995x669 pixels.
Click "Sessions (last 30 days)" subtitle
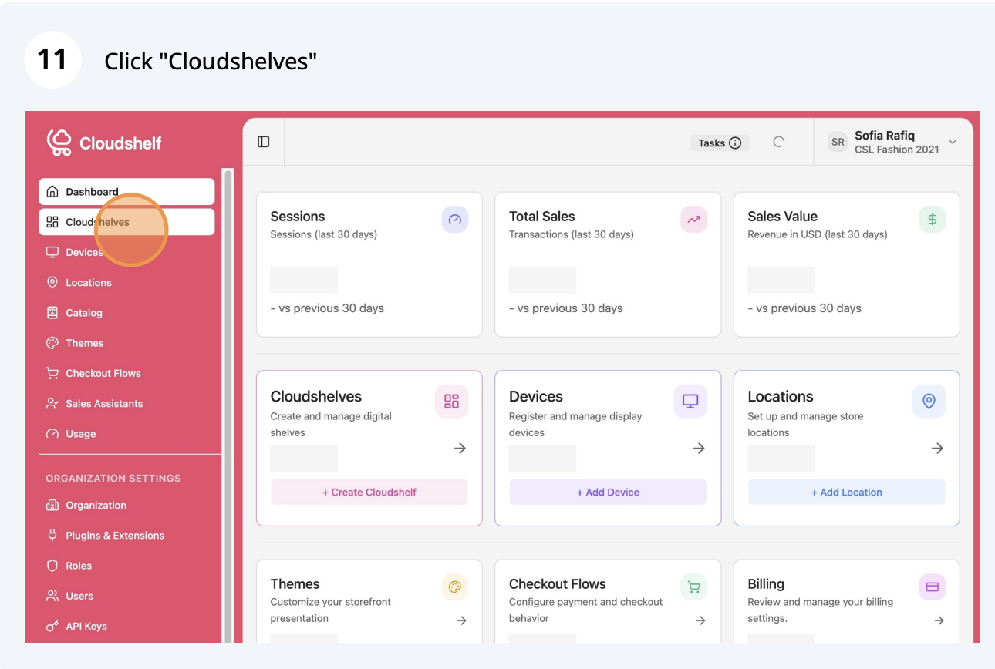(x=324, y=234)
